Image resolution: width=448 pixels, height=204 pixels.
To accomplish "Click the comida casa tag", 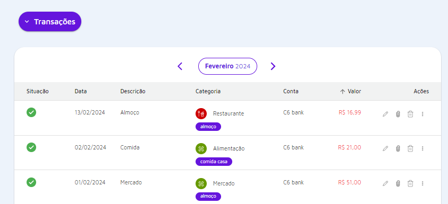I will tap(214, 162).
